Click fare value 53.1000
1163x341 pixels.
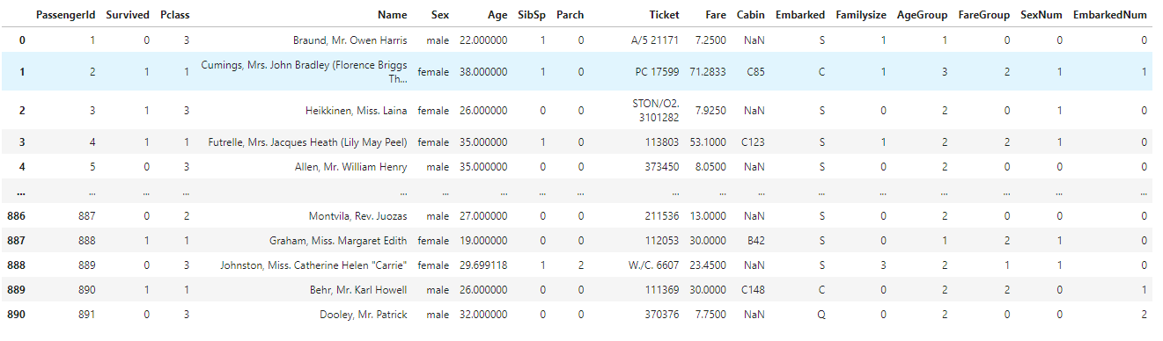[x=708, y=141]
